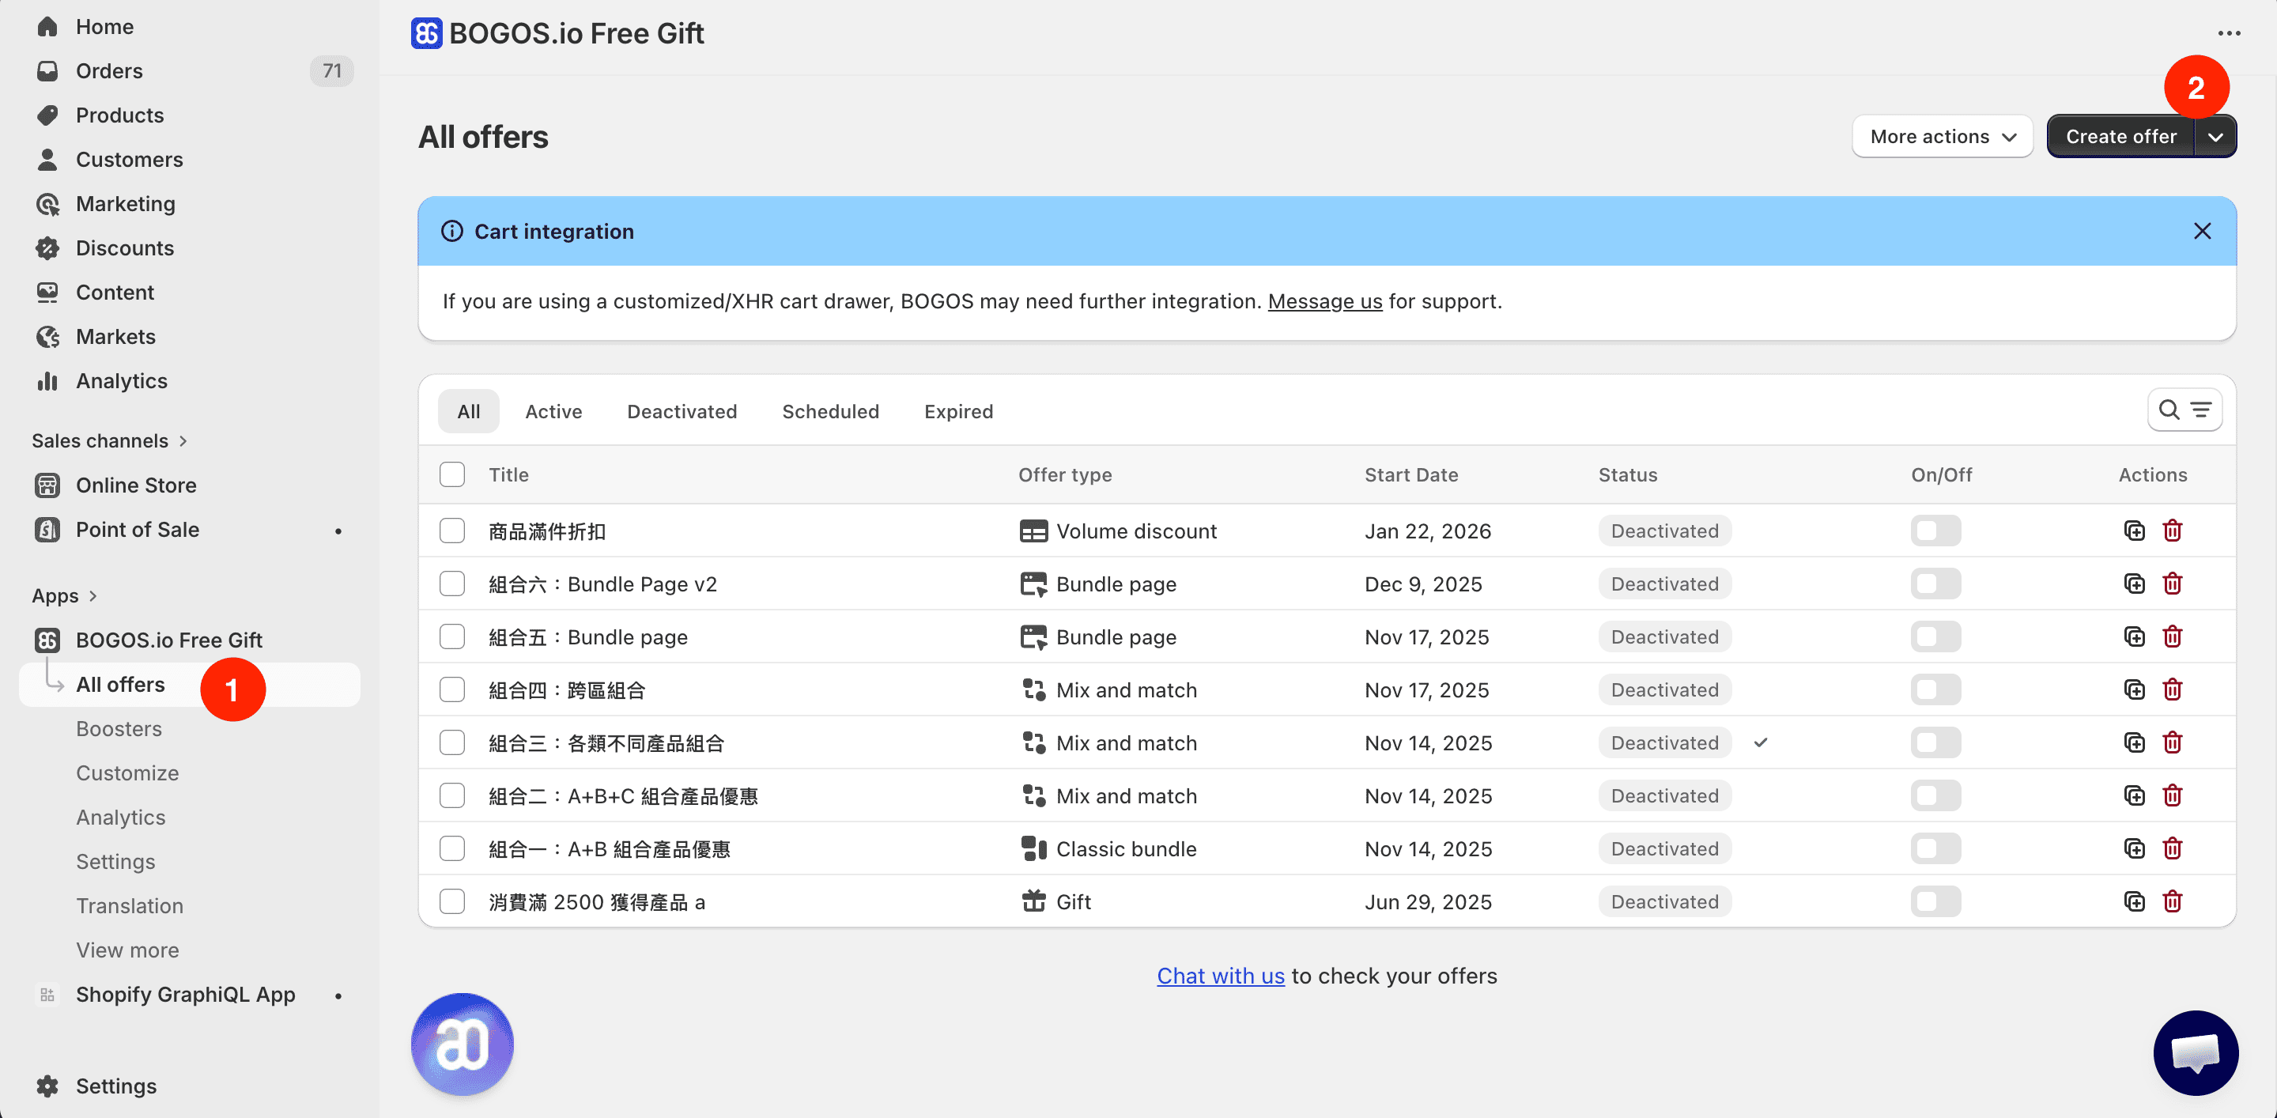Delete the 商品滿件折扣 offer
The height and width of the screenshot is (1118, 2277).
[2172, 531]
